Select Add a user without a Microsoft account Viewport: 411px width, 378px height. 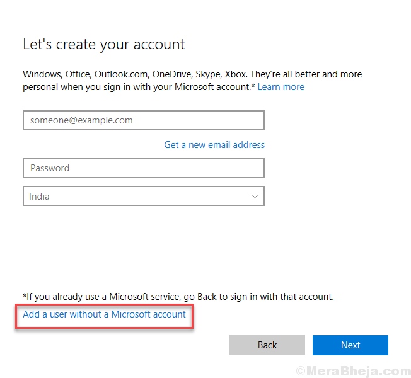pyautogui.click(x=104, y=314)
